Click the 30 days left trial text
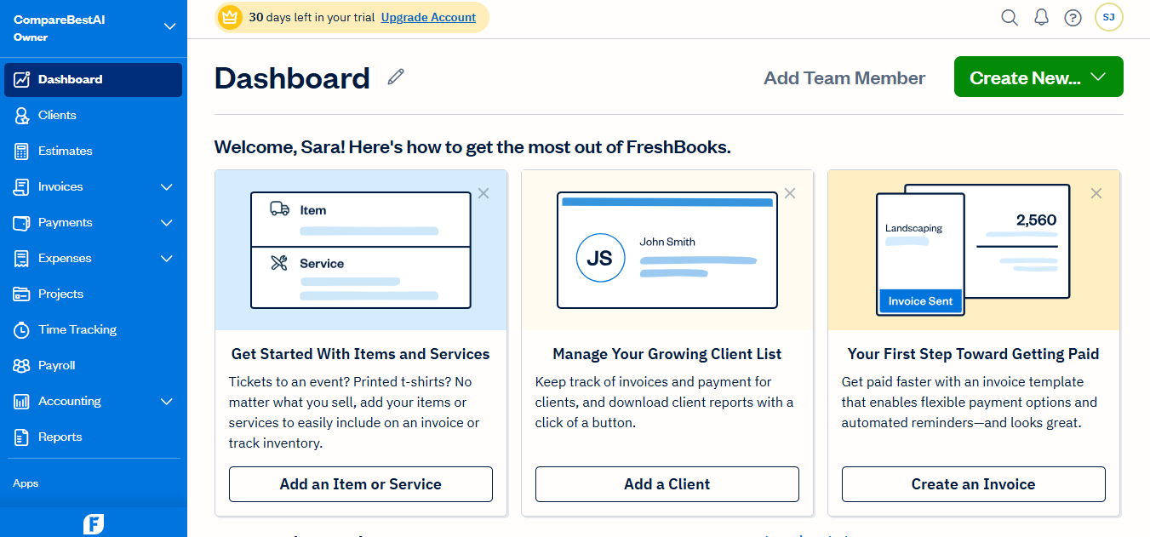Screen dimensions: 1150x537 click(x=312, y=17)
